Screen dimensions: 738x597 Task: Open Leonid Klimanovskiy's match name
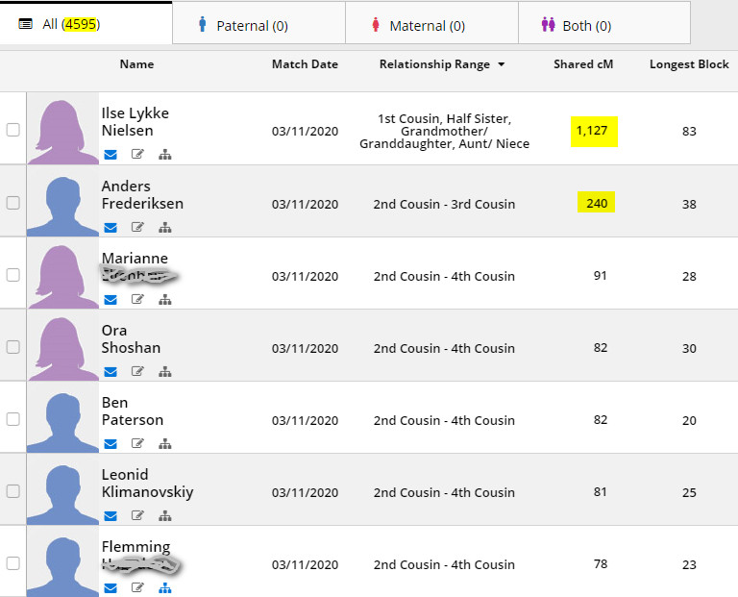click(147, 484)
